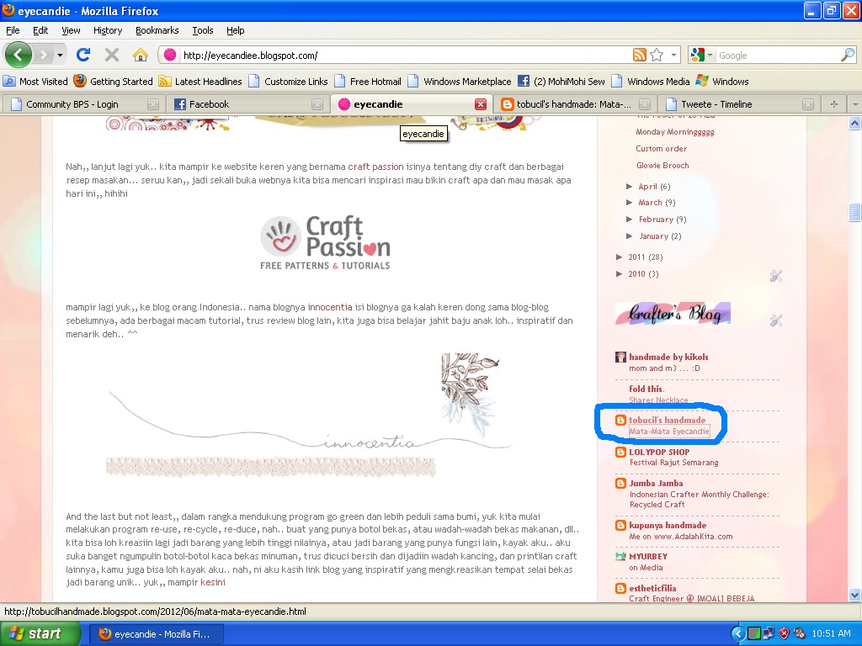Screen dimensions: 862x646
Task: Open the LOLYPOP SHOP blog link
Action: [x=659, y=452]
